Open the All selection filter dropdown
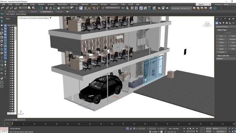The image size is (236, 133). [x=23, y=8]
